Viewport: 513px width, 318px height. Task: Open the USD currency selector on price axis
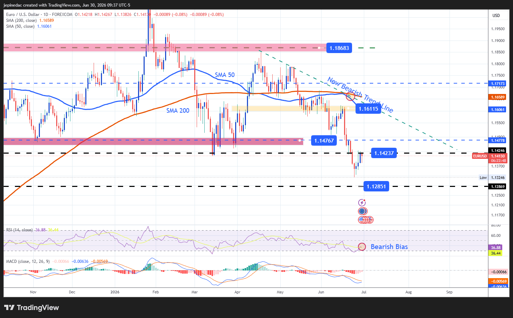496,15
